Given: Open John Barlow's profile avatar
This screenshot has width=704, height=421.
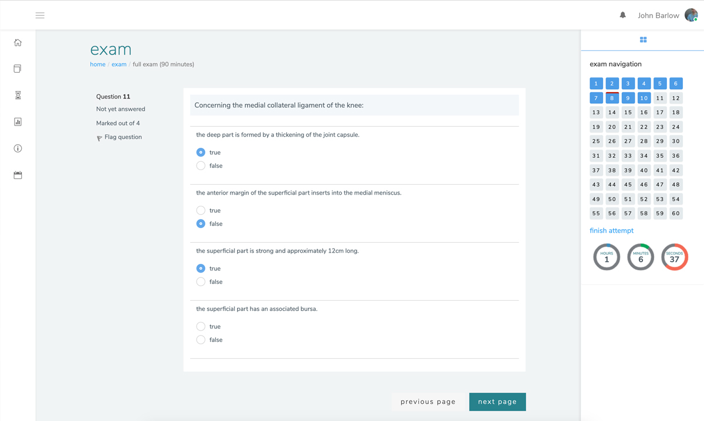Looking at the screenshot, I should [691, 15].
